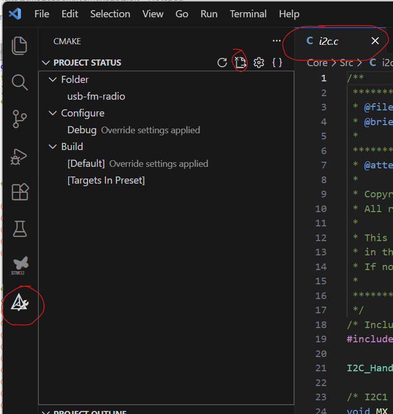Image resolution: width=393 pixels, height=414 pixels.
Task: Open the Source Control view
Action: click(19, 119)
